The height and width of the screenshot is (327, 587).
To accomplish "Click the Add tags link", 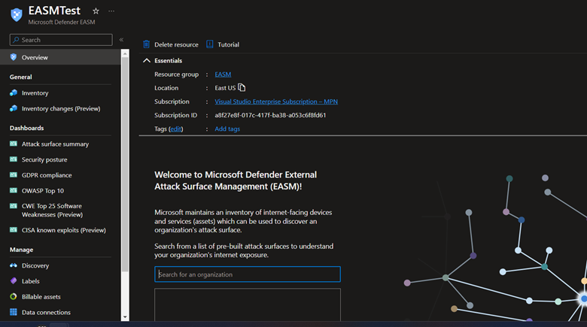I will (227, 129).
